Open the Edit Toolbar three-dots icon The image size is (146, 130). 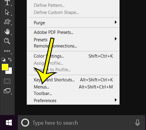[7, 51]
